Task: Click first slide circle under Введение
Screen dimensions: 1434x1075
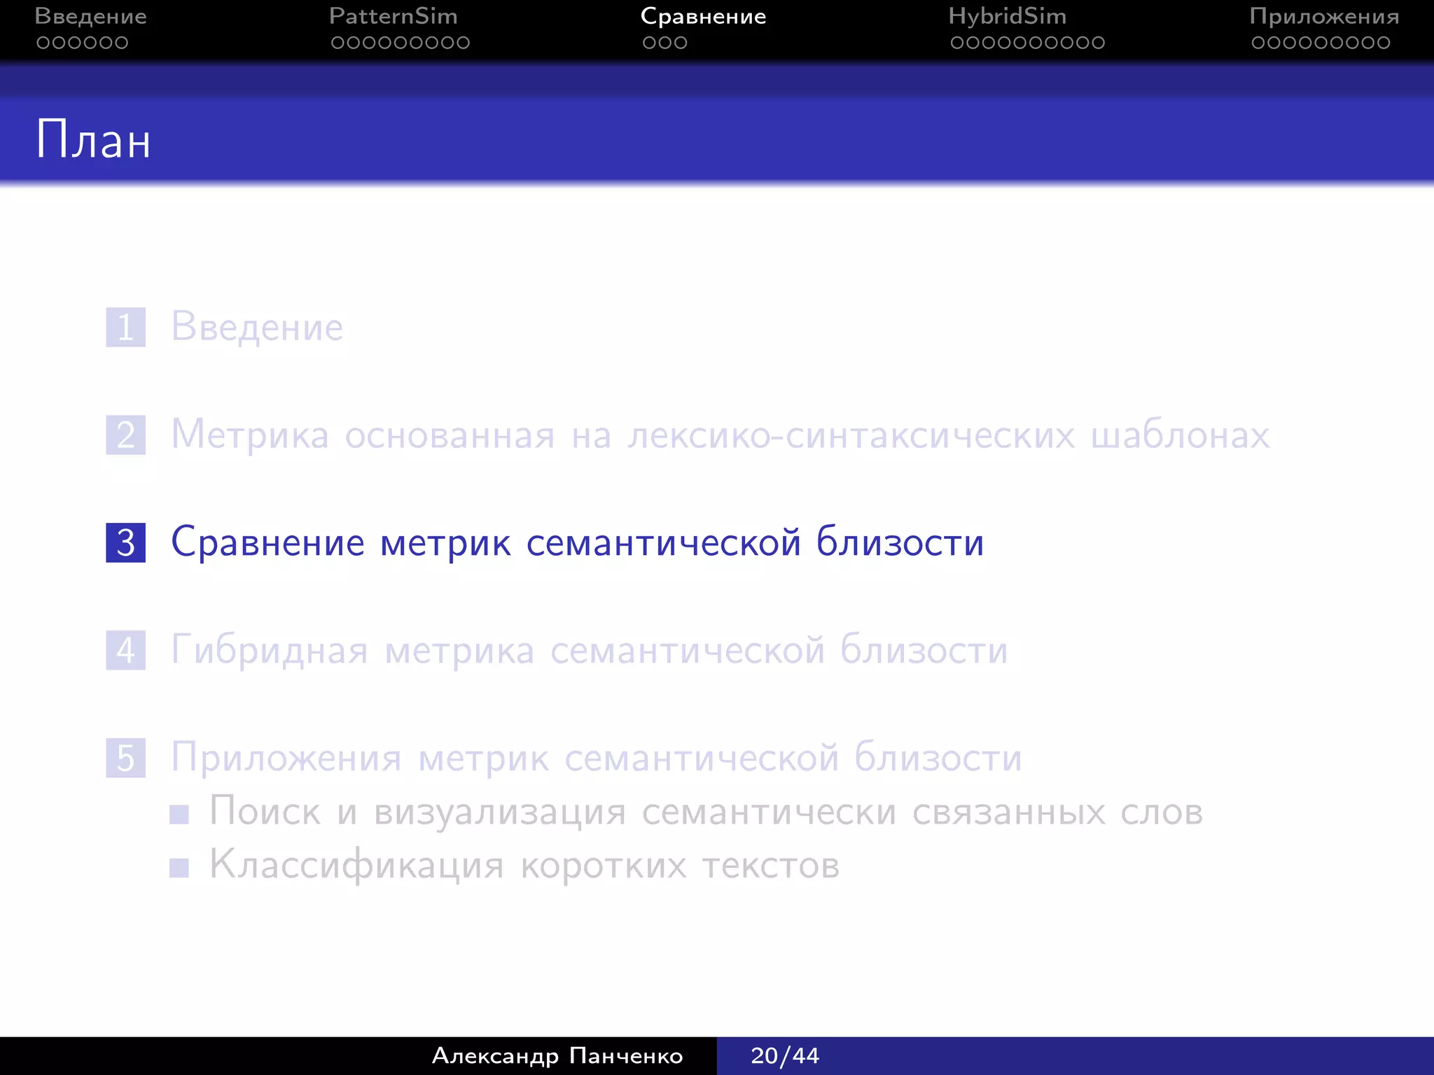Action: click(x=43, y=43)
